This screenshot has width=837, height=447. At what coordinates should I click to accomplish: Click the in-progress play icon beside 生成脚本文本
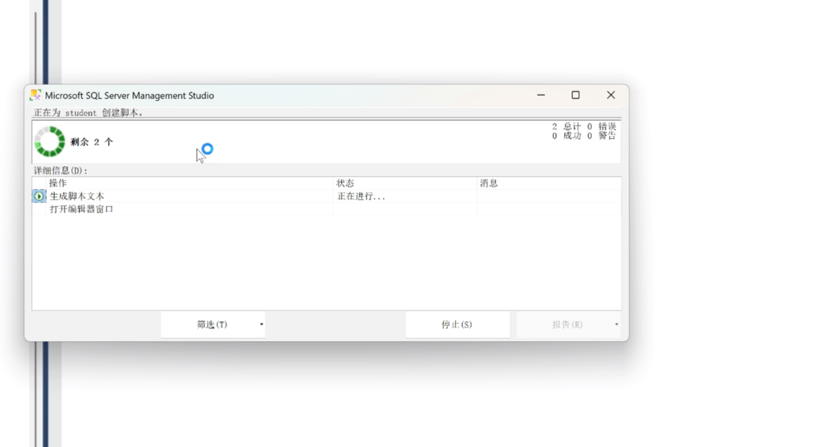click(x=39, y=196)
